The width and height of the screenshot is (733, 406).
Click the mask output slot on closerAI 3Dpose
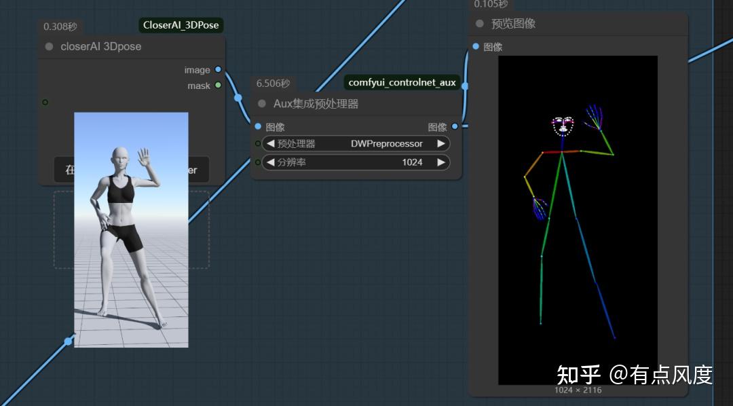click(x=218, y=86)
